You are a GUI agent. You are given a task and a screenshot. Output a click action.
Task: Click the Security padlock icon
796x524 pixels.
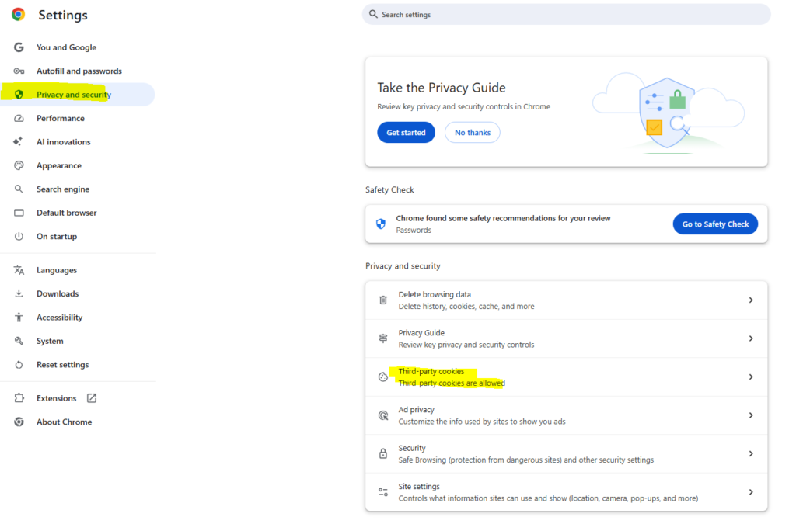tap(383, 453)
